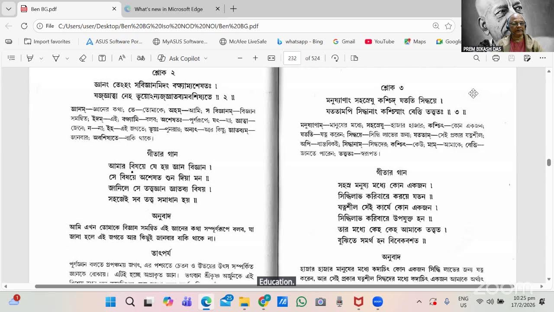The width and height of the screenshot is (554, 312).
Task: Open Windows taskbar Search
Action: point(130,302)
